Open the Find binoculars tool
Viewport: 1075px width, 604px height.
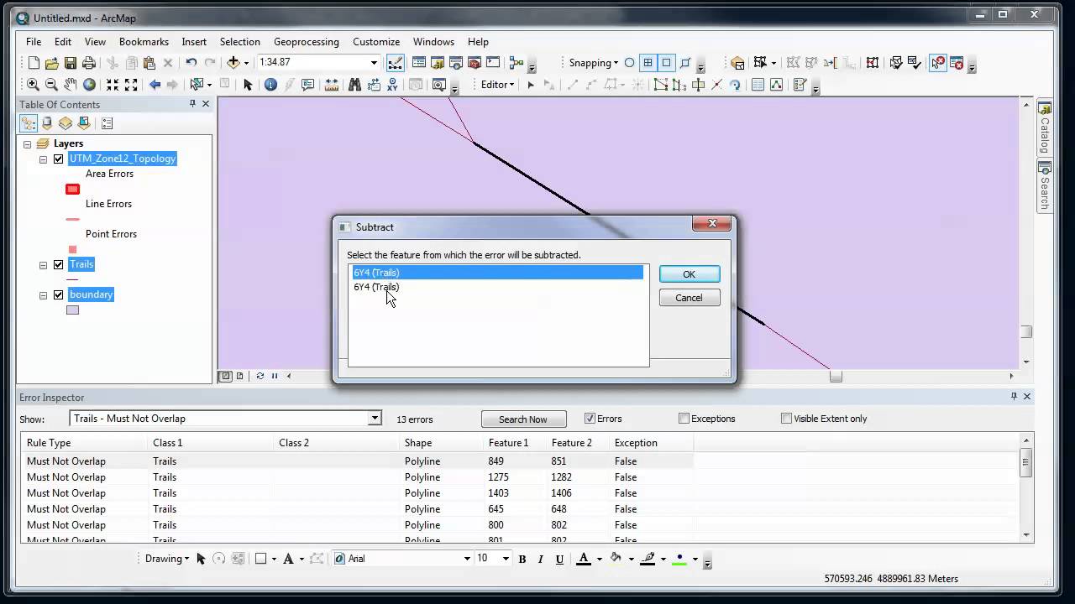pos(354,85)
